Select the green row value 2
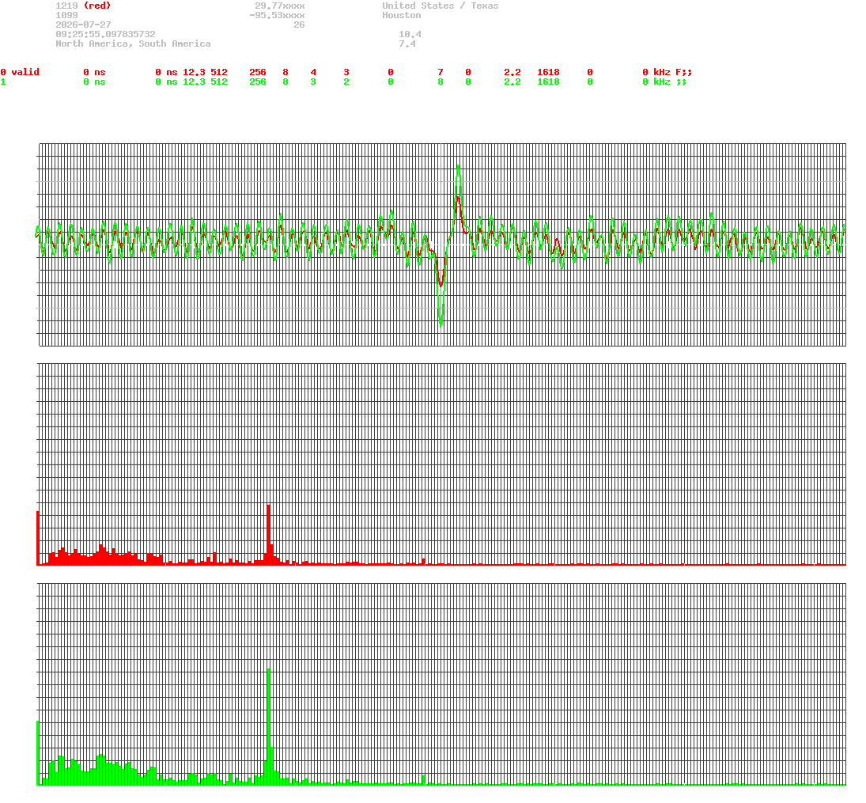Image resolution: width=866 pixels, height=803 pixels. (x=346, y=81)
